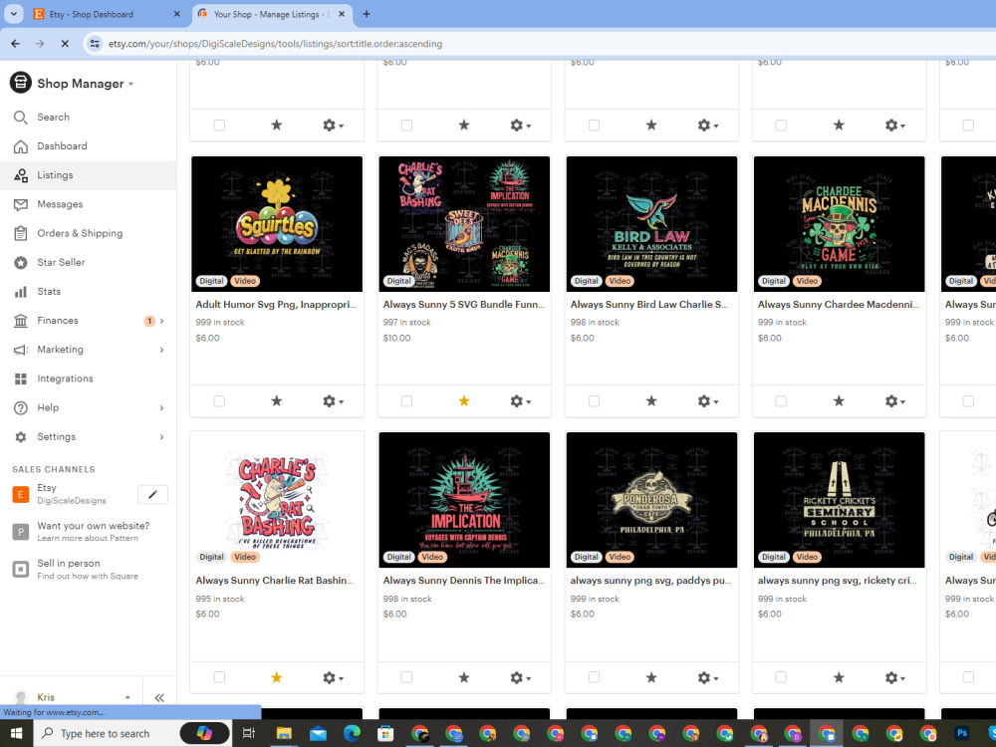This screenshot has height=747, width=996.
Task: Open gear menu for The Implication listing
Action: (x=520, y=677)
